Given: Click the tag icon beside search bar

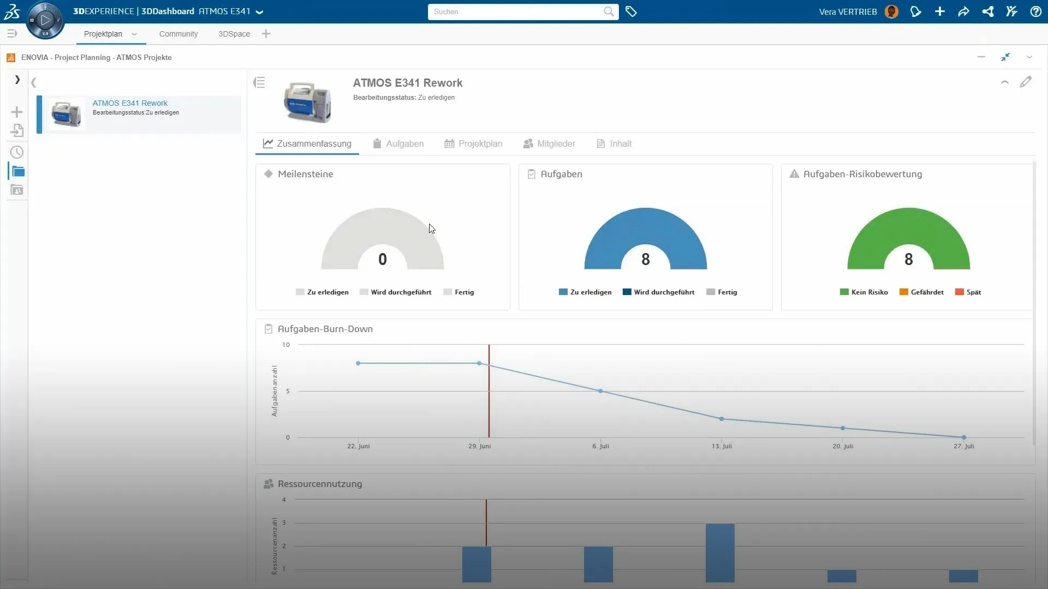Looking at the screenshot, I should 631,11.
